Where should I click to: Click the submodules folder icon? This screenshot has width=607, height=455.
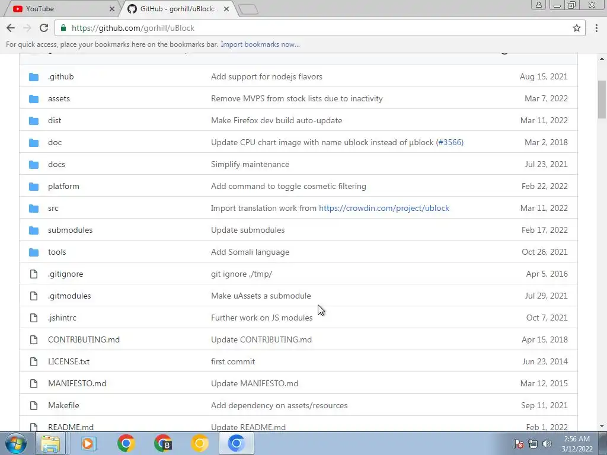pos(34,230)
